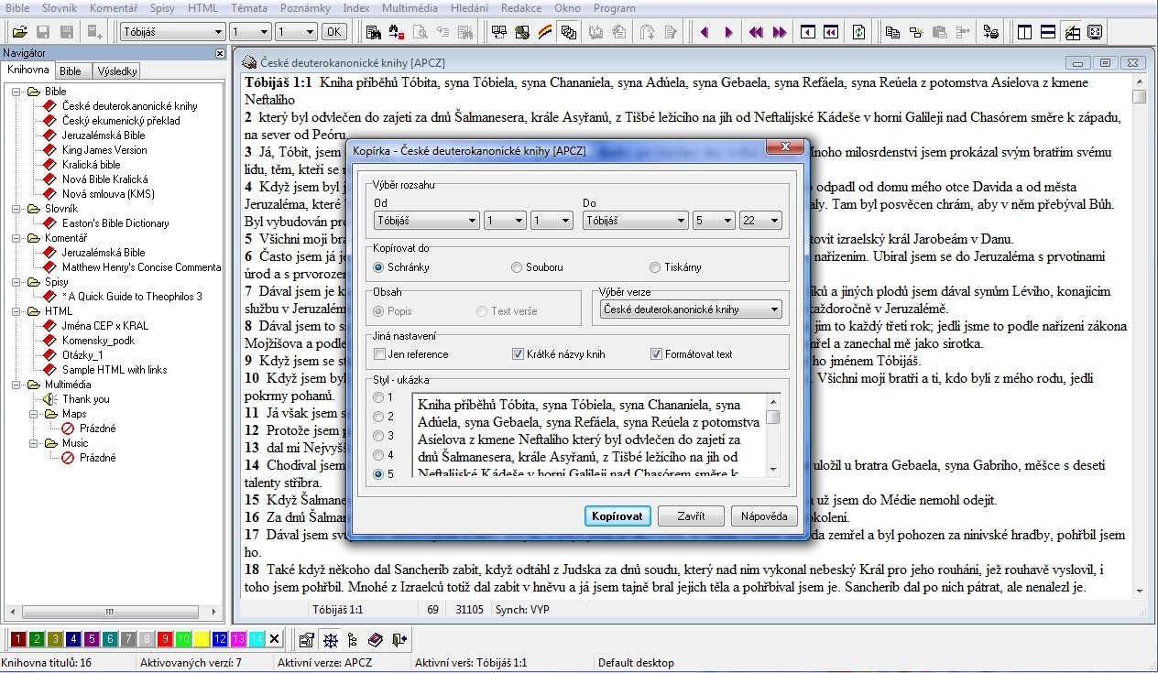This screenshot has width=1158, height=673.
Task: Click the Zavřít button
Action: [x=691, y=516]
